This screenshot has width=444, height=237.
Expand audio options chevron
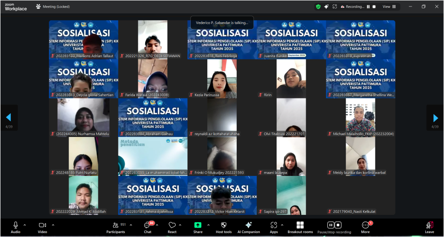tap(25, 225)
